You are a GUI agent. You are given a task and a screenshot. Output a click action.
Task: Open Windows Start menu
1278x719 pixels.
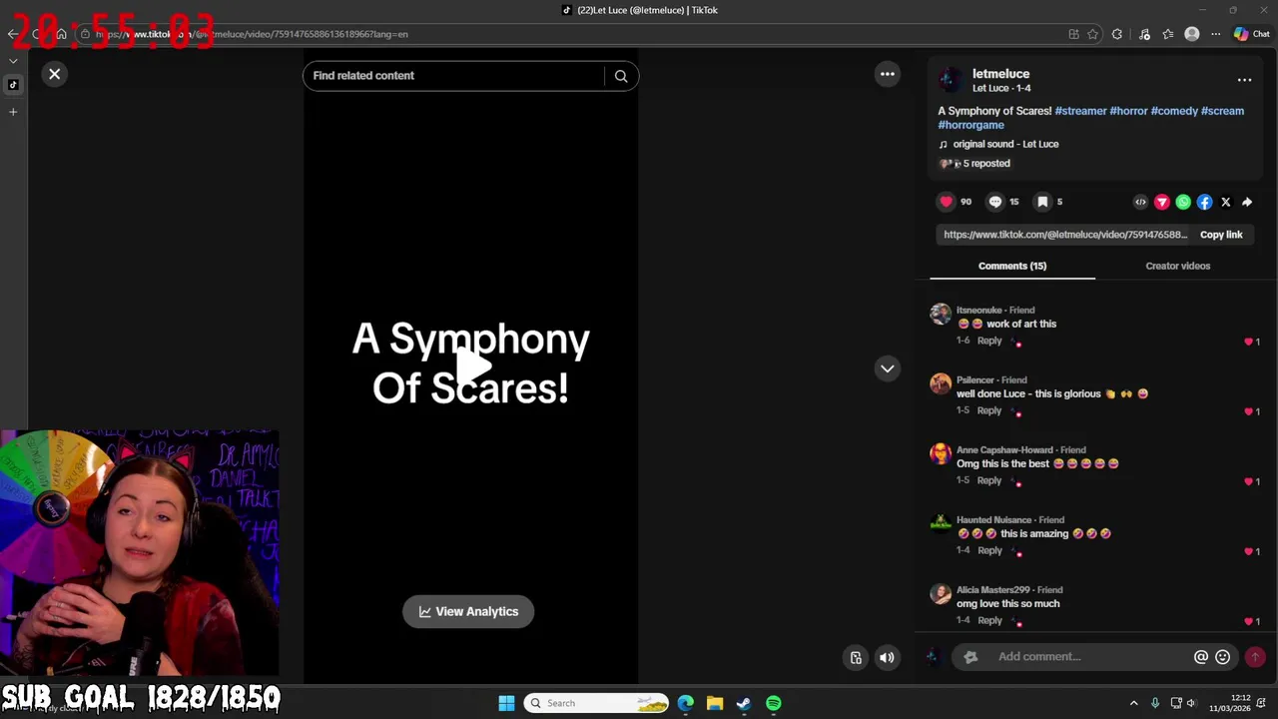click(506, 703)
